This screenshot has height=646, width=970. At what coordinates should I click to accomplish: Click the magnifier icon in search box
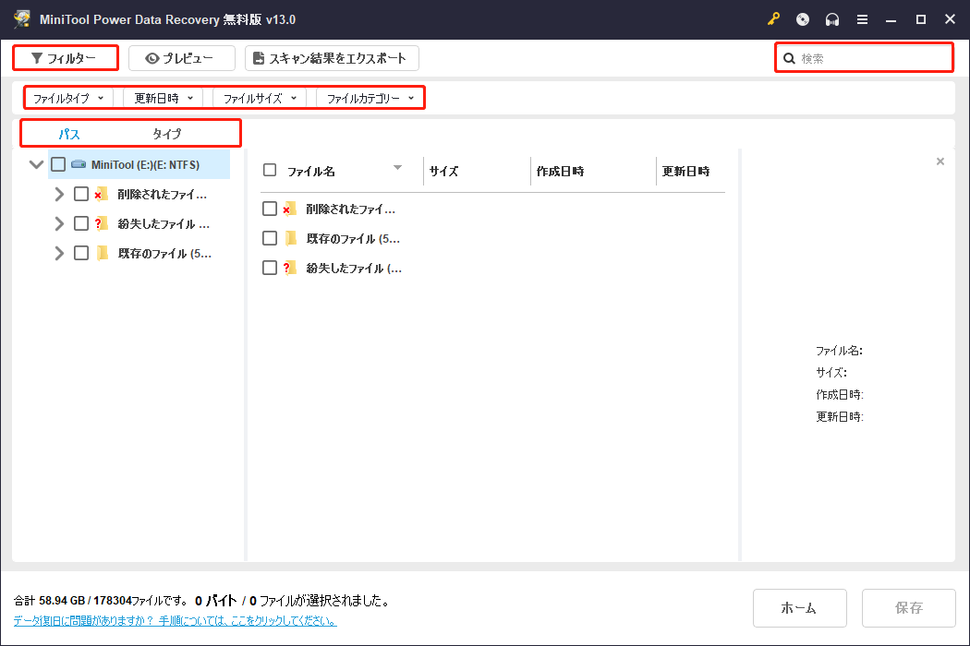point(789,58)
